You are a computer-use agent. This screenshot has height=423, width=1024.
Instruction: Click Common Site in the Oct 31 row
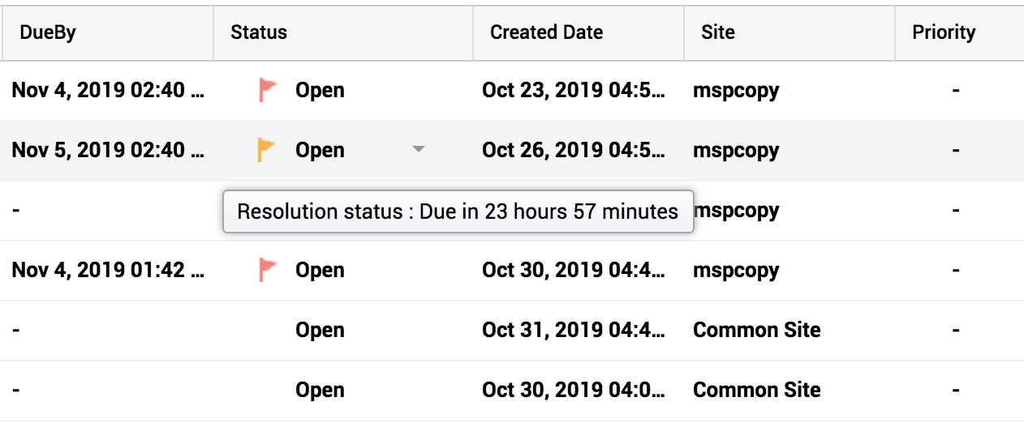pyautogui.click(x=756, y=330)
